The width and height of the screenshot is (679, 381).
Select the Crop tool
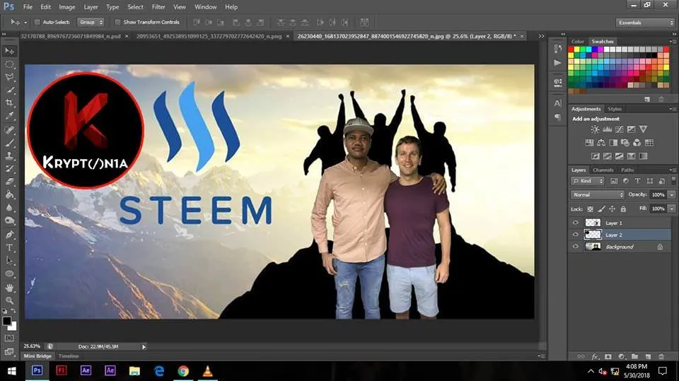[9, 103]
